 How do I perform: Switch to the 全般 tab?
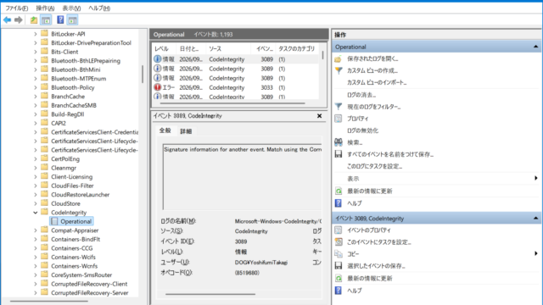[x=165, y=130]
